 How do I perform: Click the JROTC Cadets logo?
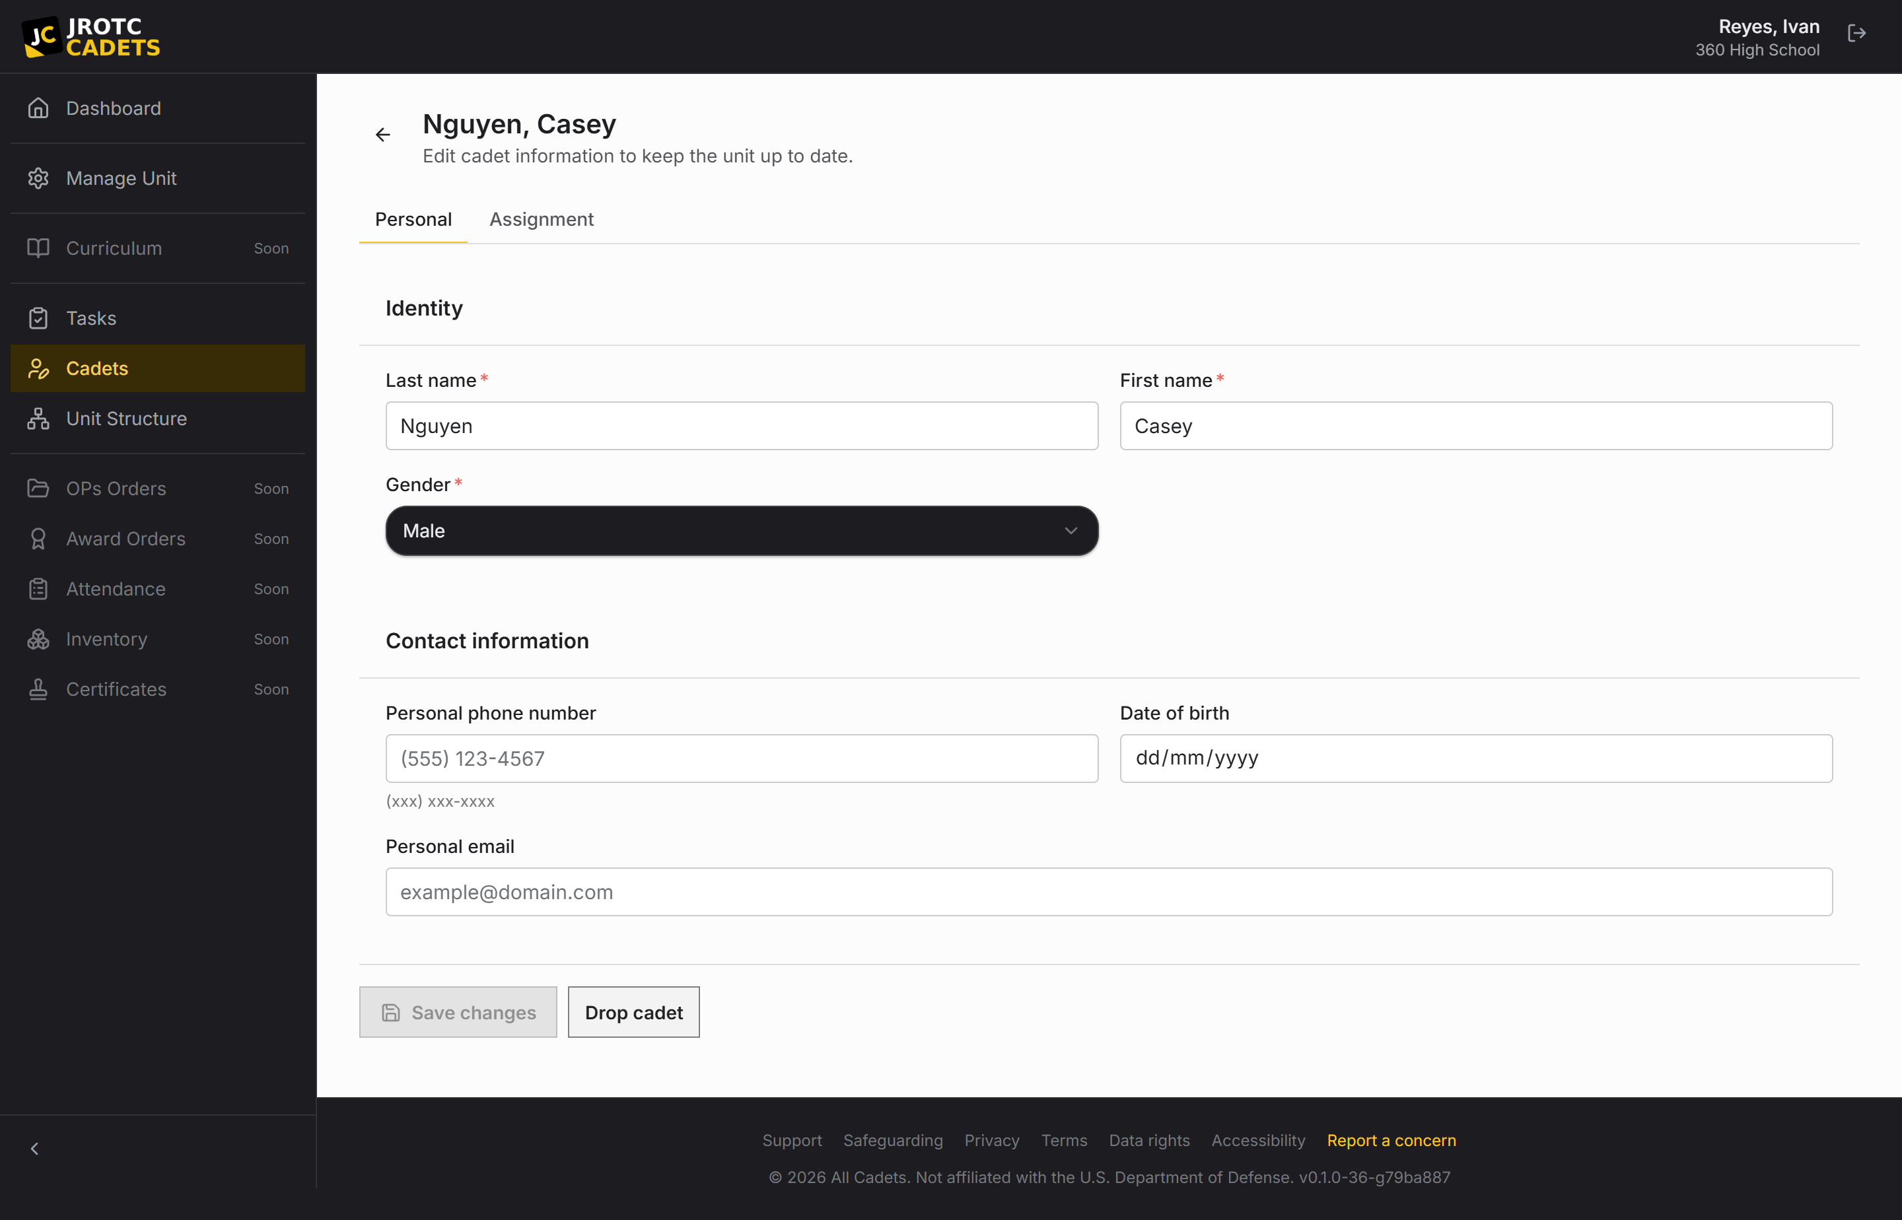[x=91, y=37]
